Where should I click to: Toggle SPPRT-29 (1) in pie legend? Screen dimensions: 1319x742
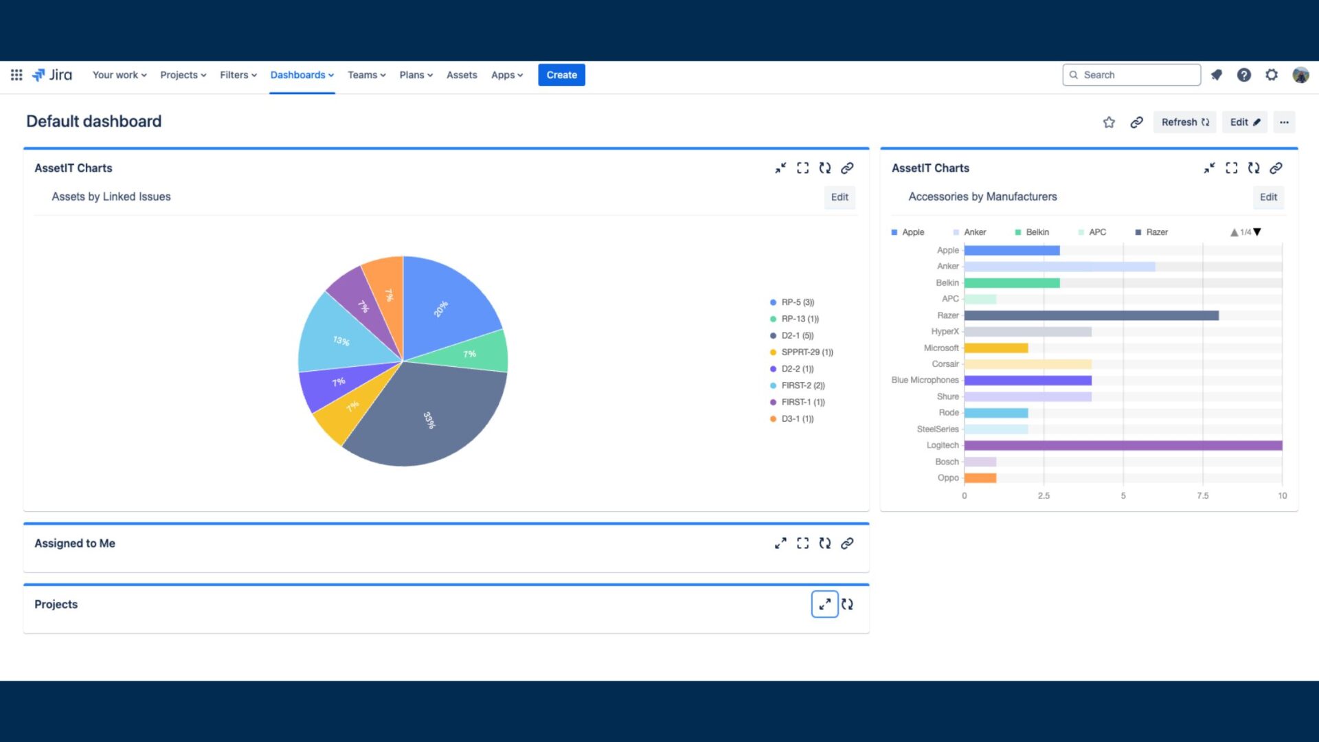pos(802,352)
